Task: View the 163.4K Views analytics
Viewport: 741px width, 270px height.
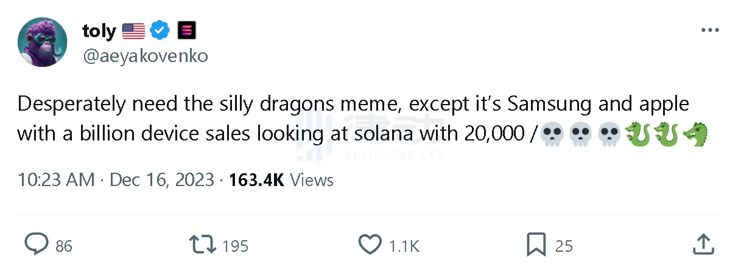Action: pyautogui.click(x=281, y=180)
